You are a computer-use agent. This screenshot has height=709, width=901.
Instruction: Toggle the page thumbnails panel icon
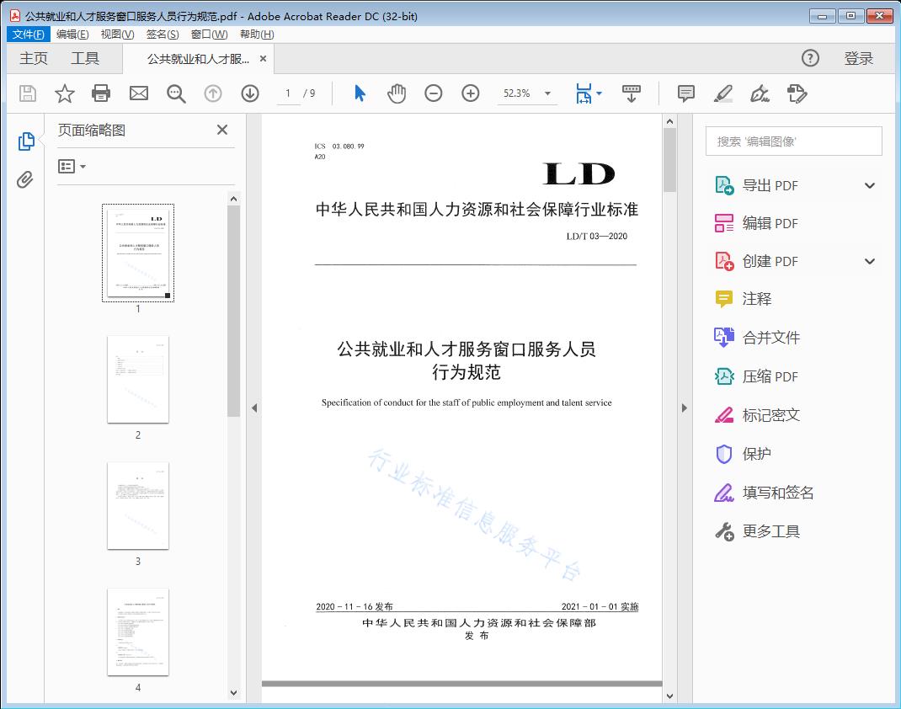pyautogui.click(x=24, y=141)
